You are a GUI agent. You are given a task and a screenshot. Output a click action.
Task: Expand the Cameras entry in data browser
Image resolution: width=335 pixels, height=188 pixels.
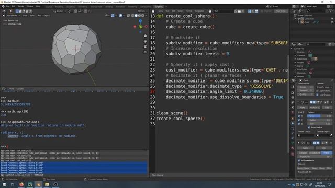pyautogui.click(x=295, y=55)
